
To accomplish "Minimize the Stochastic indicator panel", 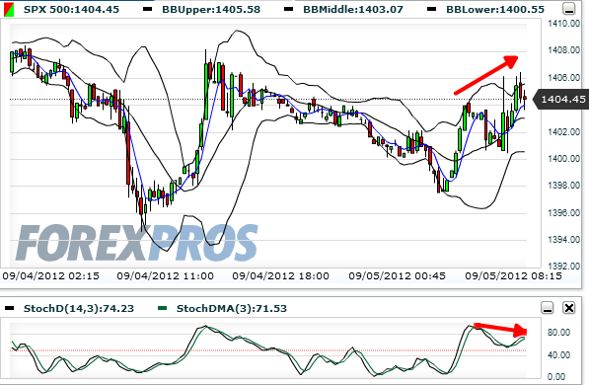I will (548, 308).
